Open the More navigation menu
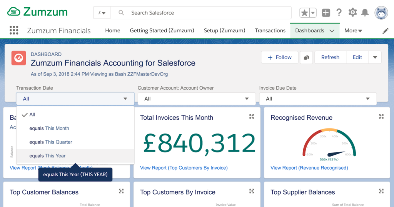Image resolution: width=394 pixels, height=207 pixels. pos(353,30)
